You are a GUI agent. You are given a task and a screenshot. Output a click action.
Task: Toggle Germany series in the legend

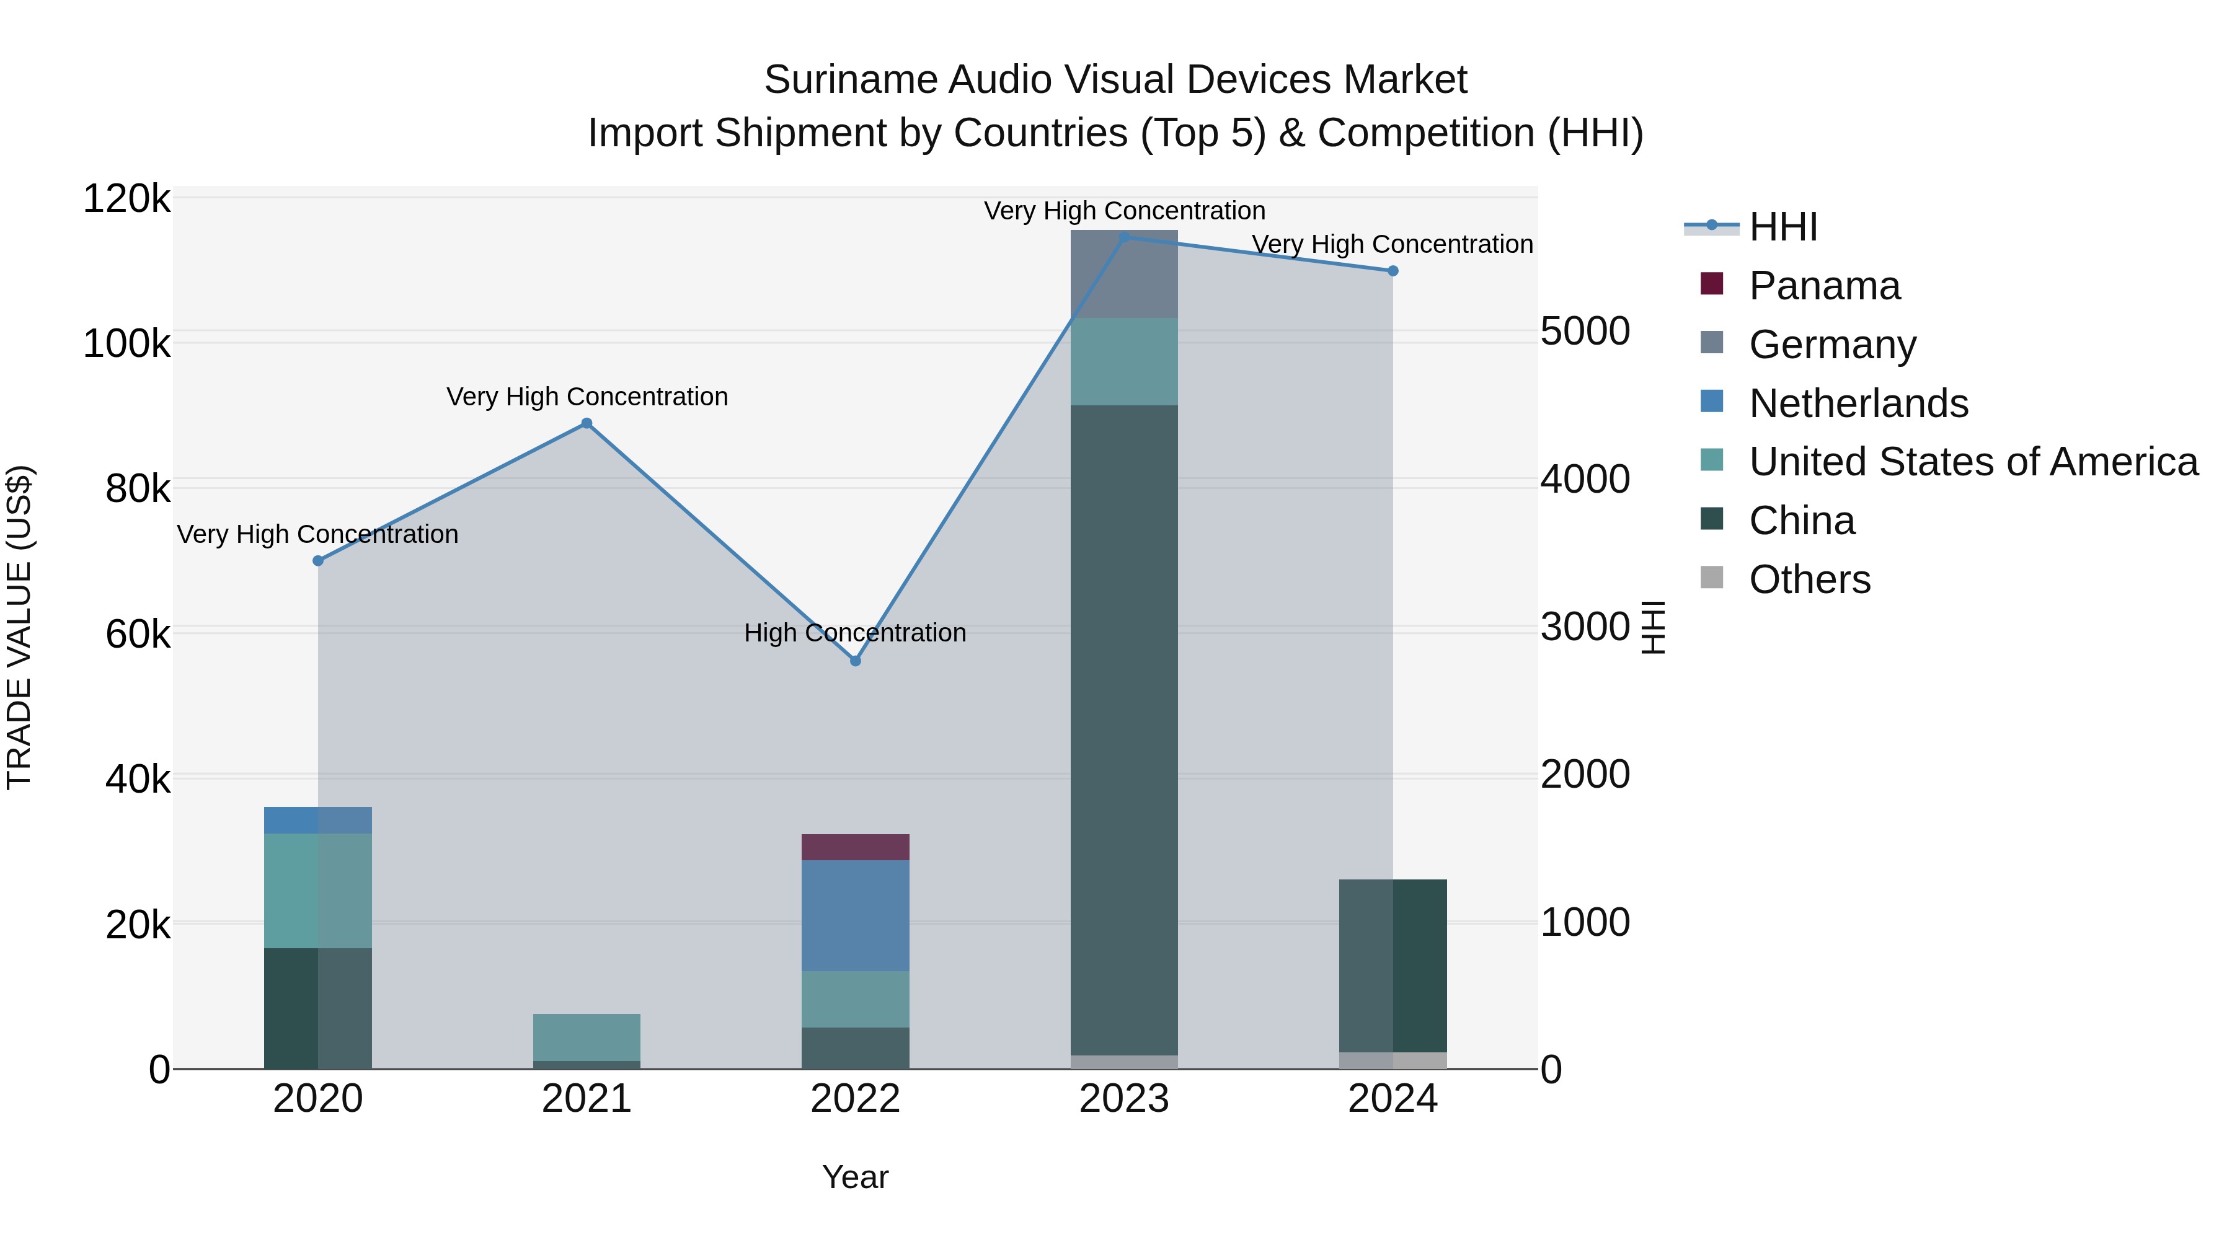1809,344
